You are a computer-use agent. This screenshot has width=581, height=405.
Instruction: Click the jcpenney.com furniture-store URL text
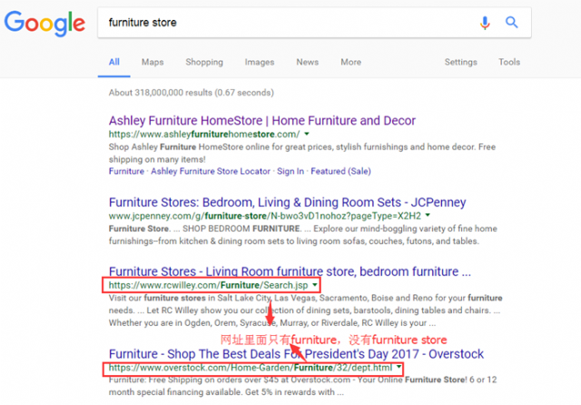point(265,215)
